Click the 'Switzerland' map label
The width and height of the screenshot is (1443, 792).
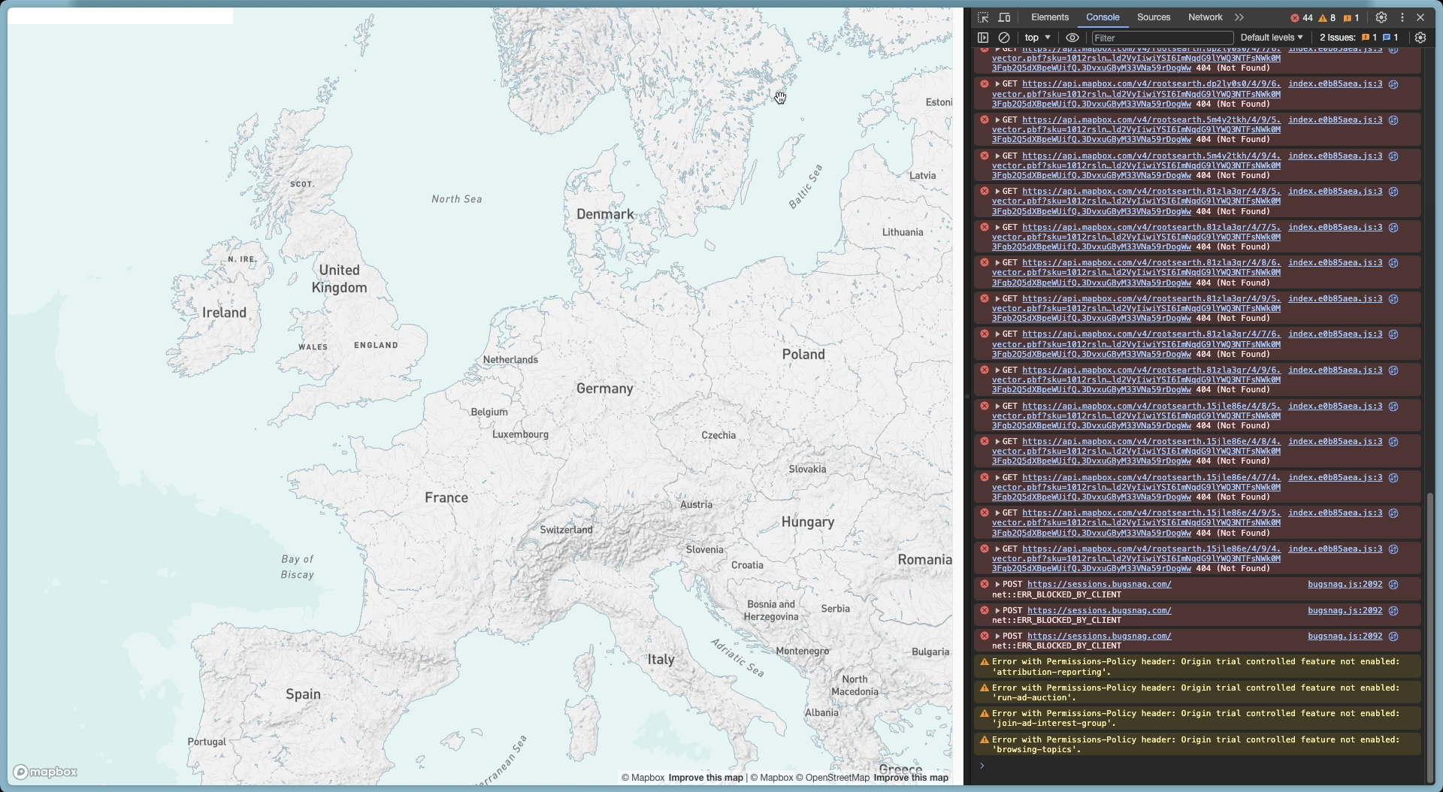pos(567,530)
